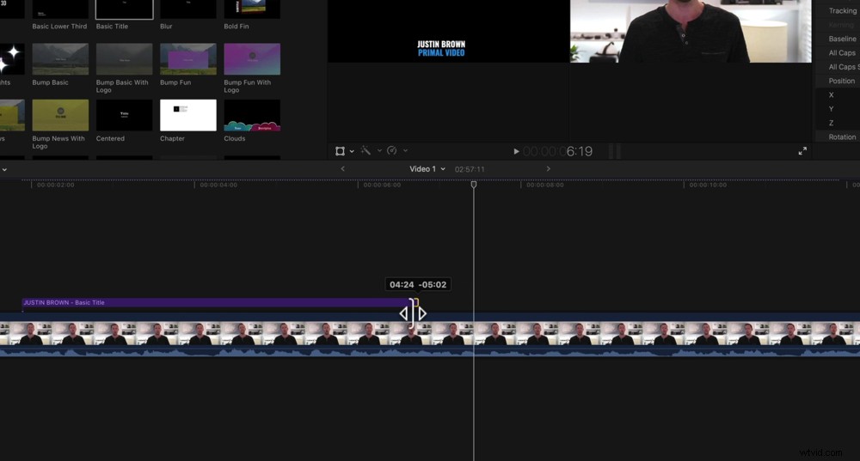Select the Bump Basic title thumbnail

point(60,58)
